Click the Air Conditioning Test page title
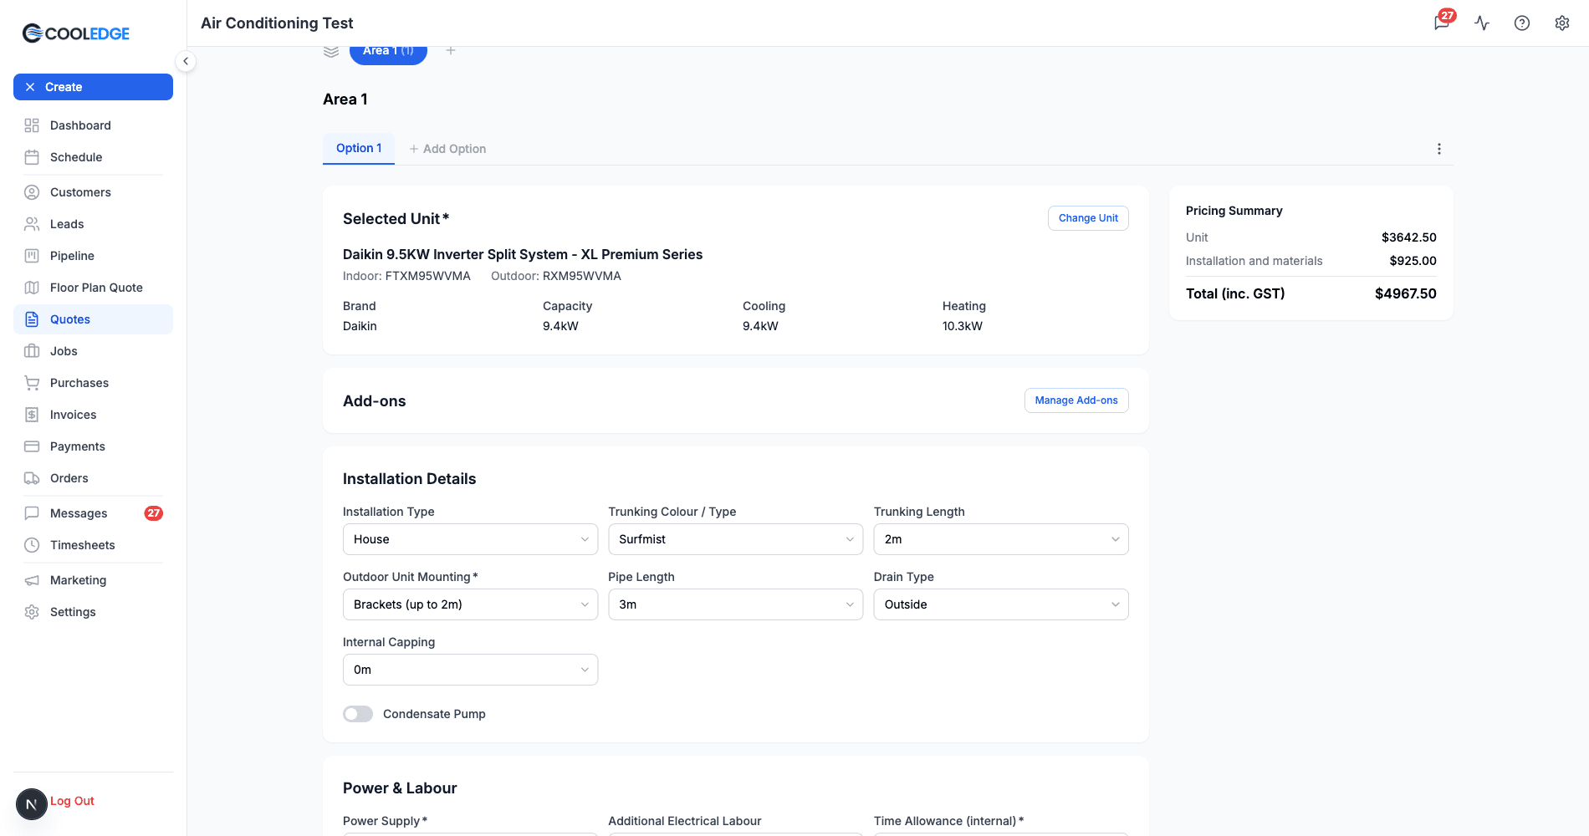The width and height of the screenshot is (1589, 836). [x=277, y=23]
